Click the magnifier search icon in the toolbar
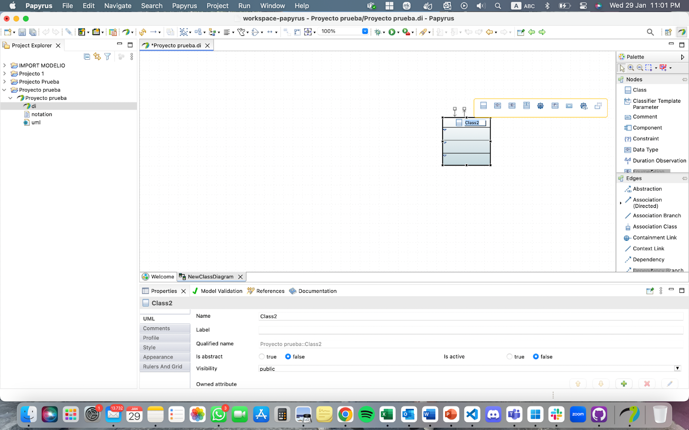The height and width of the screenshot is (430, 689). (x=650, y=32)
